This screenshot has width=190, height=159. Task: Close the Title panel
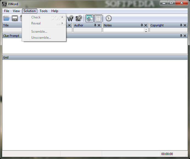(x=69, y=25)
